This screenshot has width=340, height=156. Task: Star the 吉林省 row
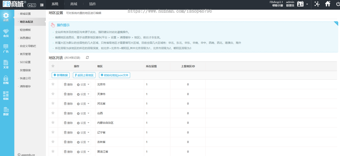point(53,142)
